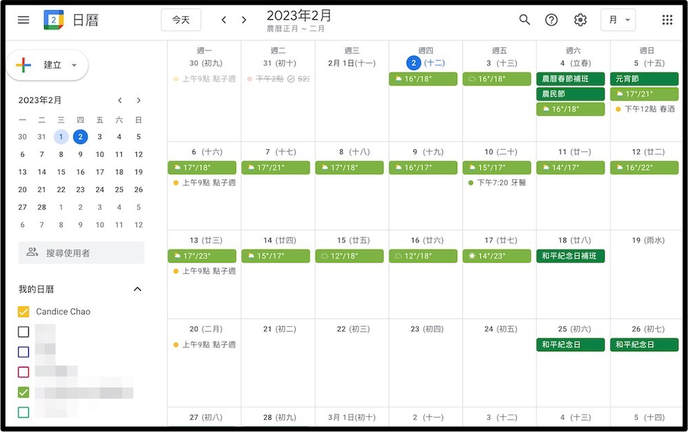
Task: Select day 14 in the mini calendar
Action: (42, 172)
